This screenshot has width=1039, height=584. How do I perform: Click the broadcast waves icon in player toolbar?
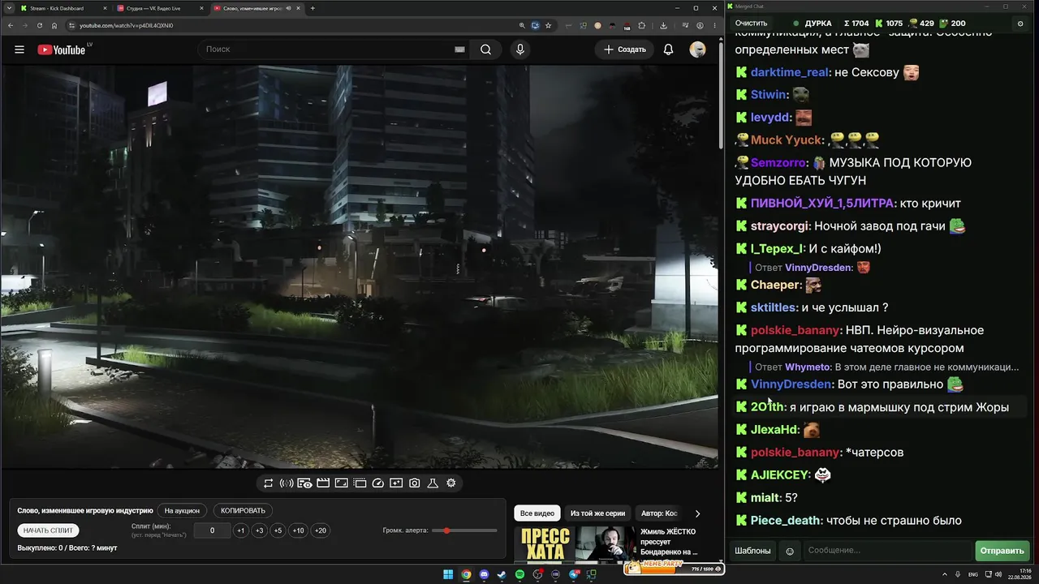(x=287, y=483)
